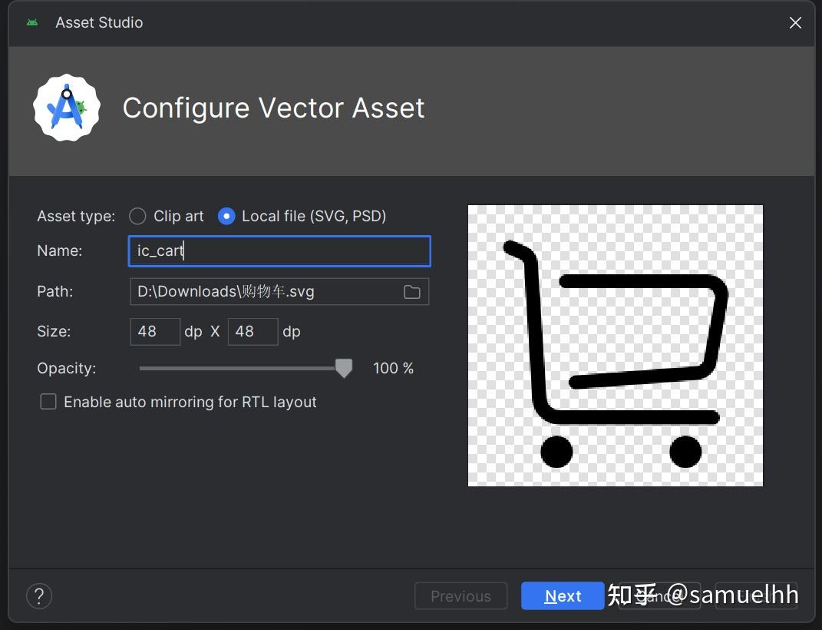The image size is (822, 630).
Task: Click the Cancel button
Action: (x=662, y=595)
